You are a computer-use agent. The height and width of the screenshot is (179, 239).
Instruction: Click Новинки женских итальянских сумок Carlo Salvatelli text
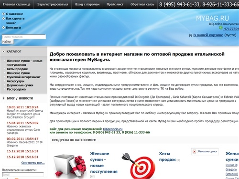[x=23, y=130]
